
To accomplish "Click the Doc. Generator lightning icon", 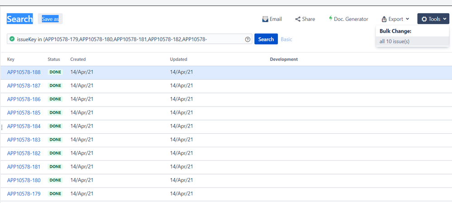I will coord(331,19).
